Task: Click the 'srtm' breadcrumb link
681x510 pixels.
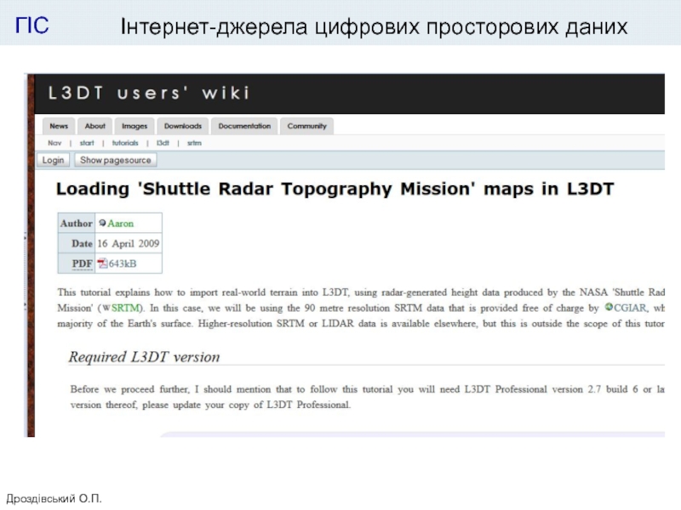Action: click(x=194, y=143)
